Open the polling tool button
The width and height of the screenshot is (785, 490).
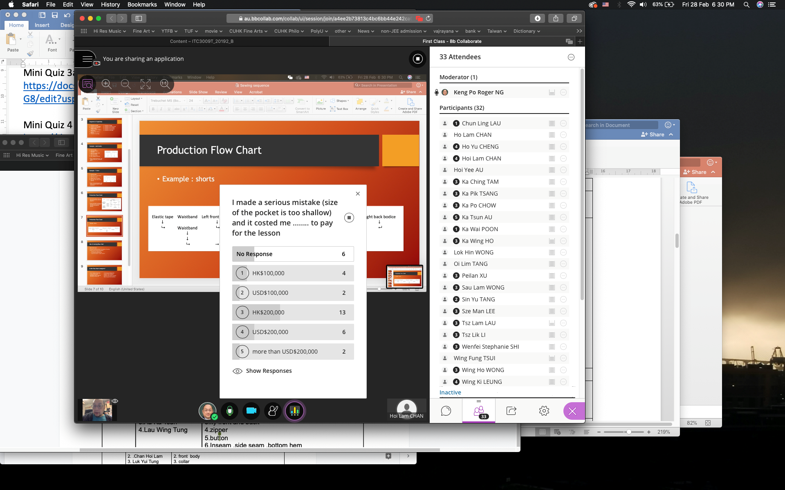coord(294,411)
